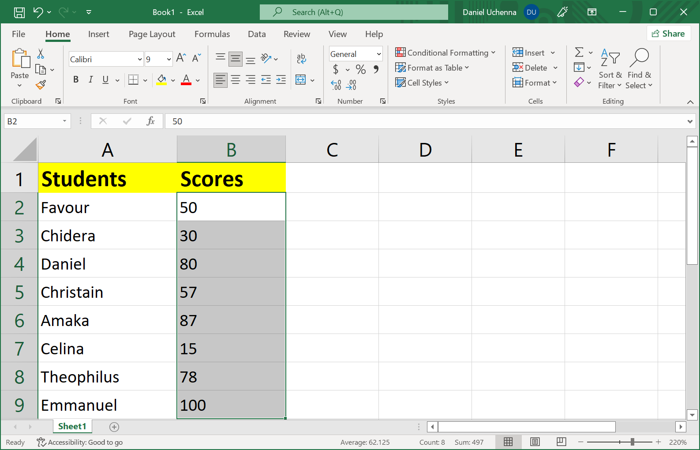Click the Cut scissors icon
700x450 pixels.
coord(41,54)
